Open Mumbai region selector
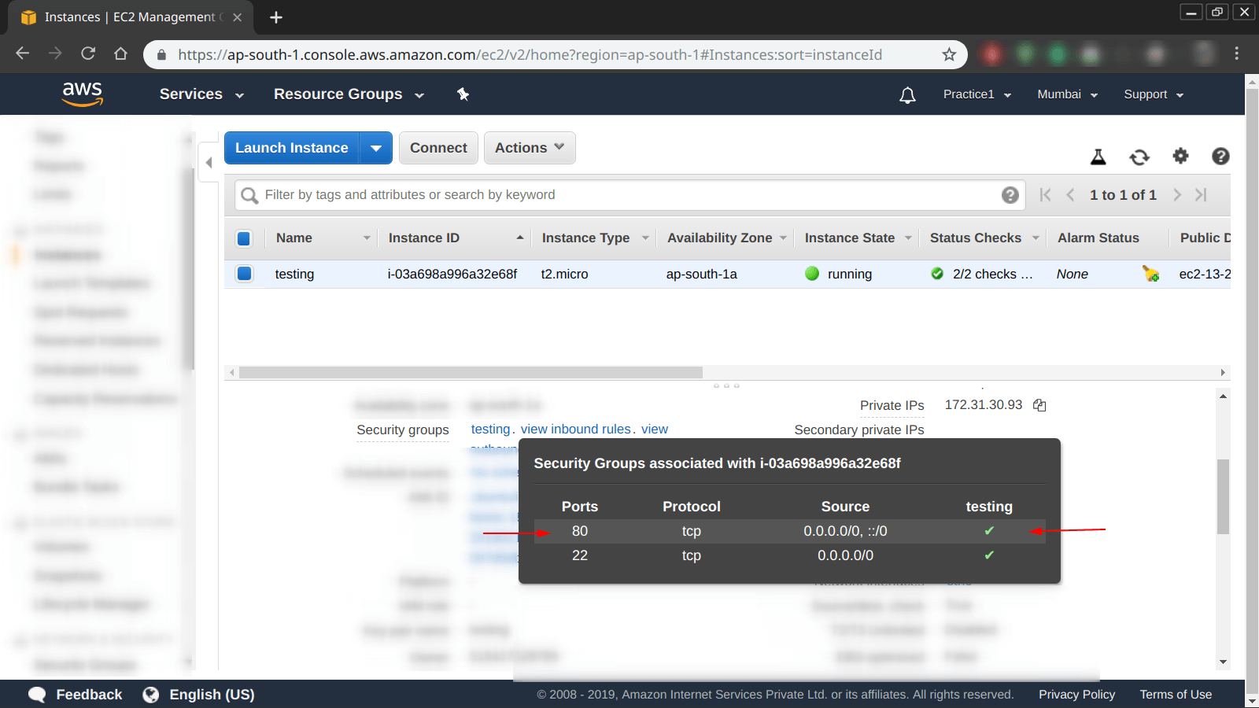Screen dimensions: 1259x708 1067,94
